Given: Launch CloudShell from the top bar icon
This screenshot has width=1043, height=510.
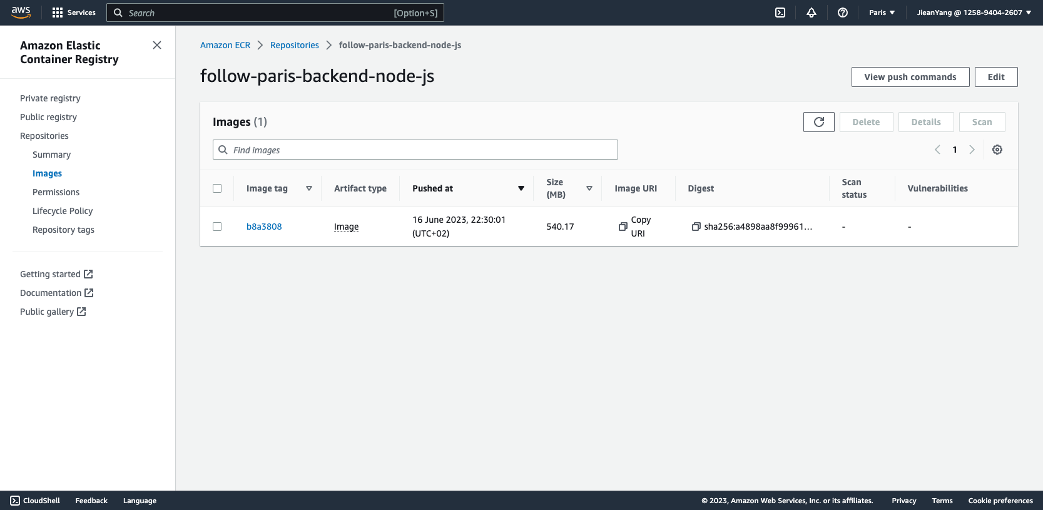Looking at the screenshot, I should pos(780,13).
